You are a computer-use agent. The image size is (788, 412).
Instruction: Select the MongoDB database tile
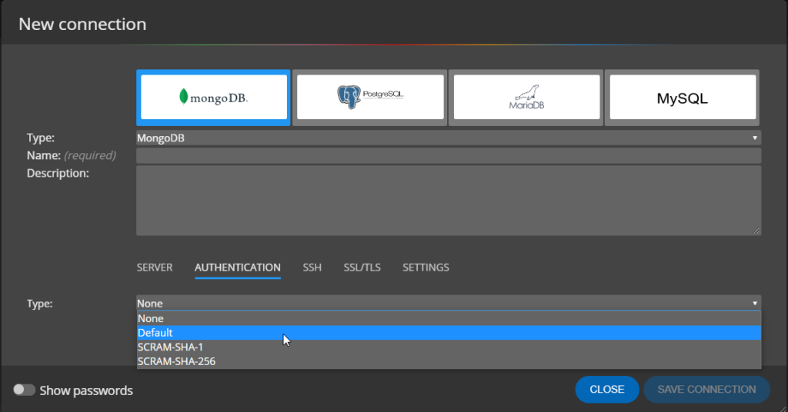(x=214, y=98)
